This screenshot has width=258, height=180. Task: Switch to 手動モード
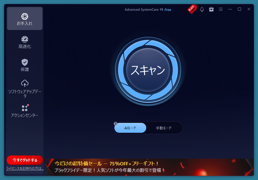tap(164, 128)
